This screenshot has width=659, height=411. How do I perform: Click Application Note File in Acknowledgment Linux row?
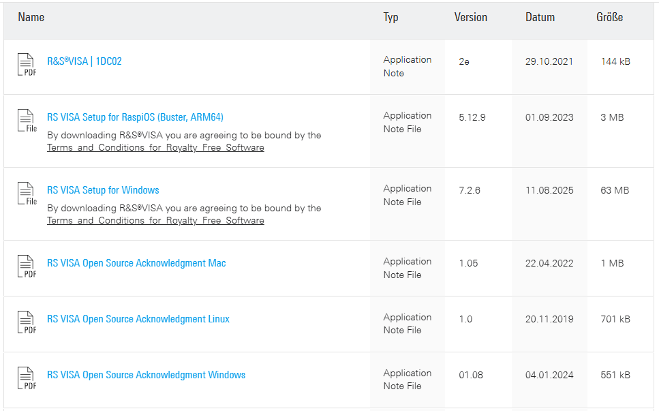point(408,324)
